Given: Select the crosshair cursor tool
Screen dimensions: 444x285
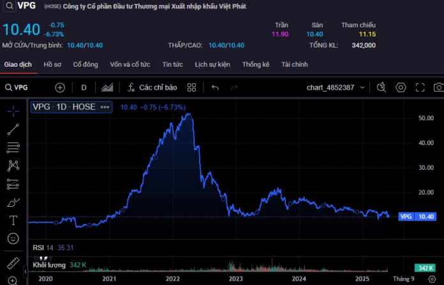Looking at the screenshot, I should 13,111.
